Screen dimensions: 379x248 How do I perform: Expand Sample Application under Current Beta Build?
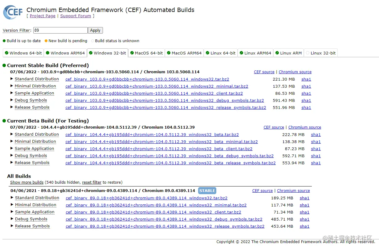(35, 149)
